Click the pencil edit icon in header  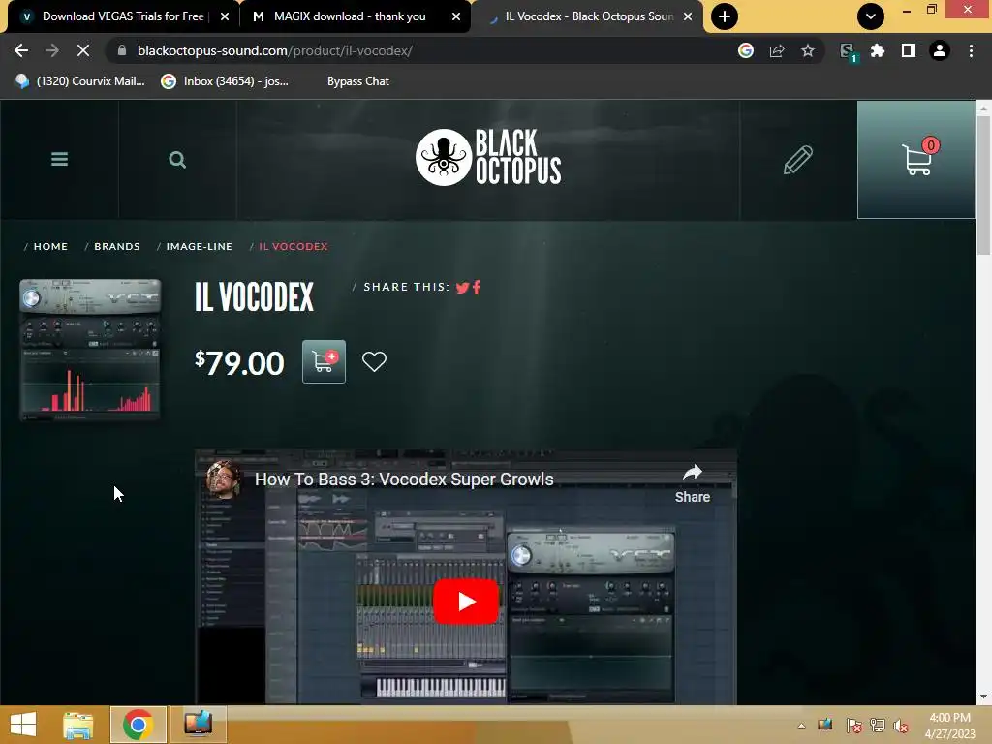[798, 160]
